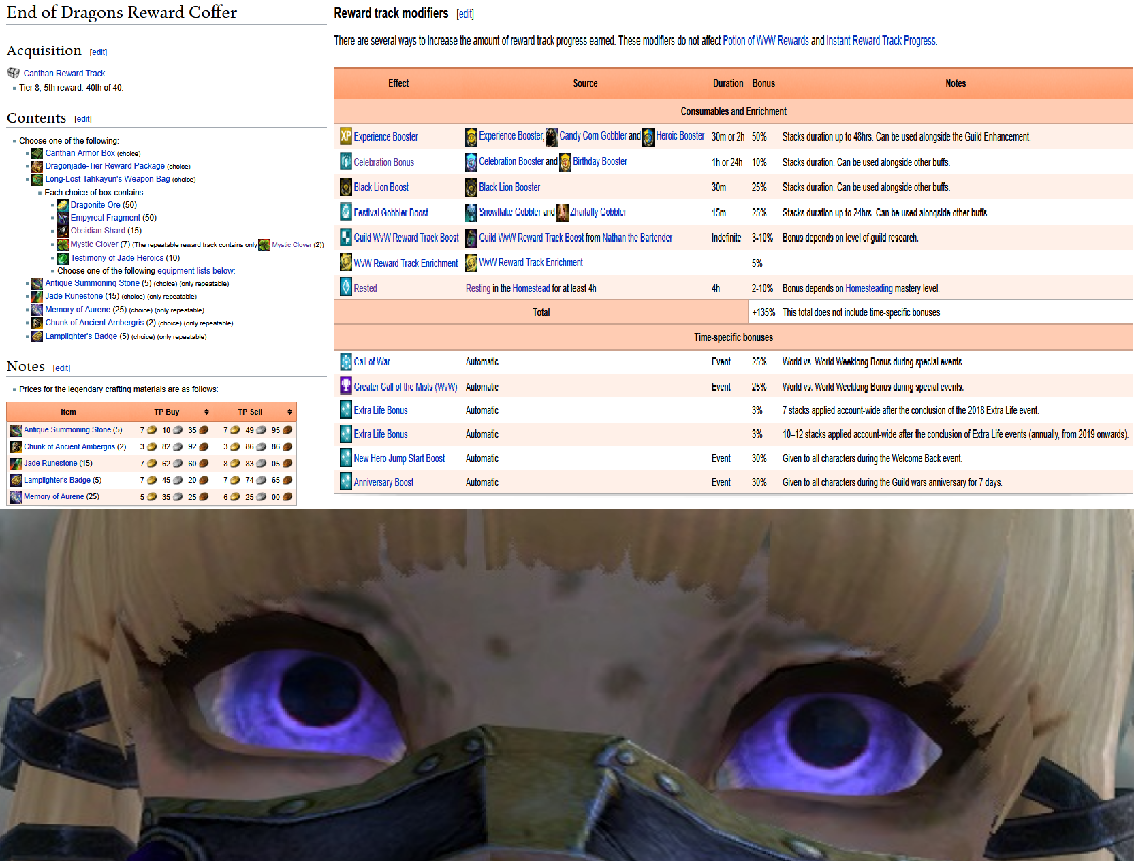Click the Birthday Booster source icon

[565, 162]
